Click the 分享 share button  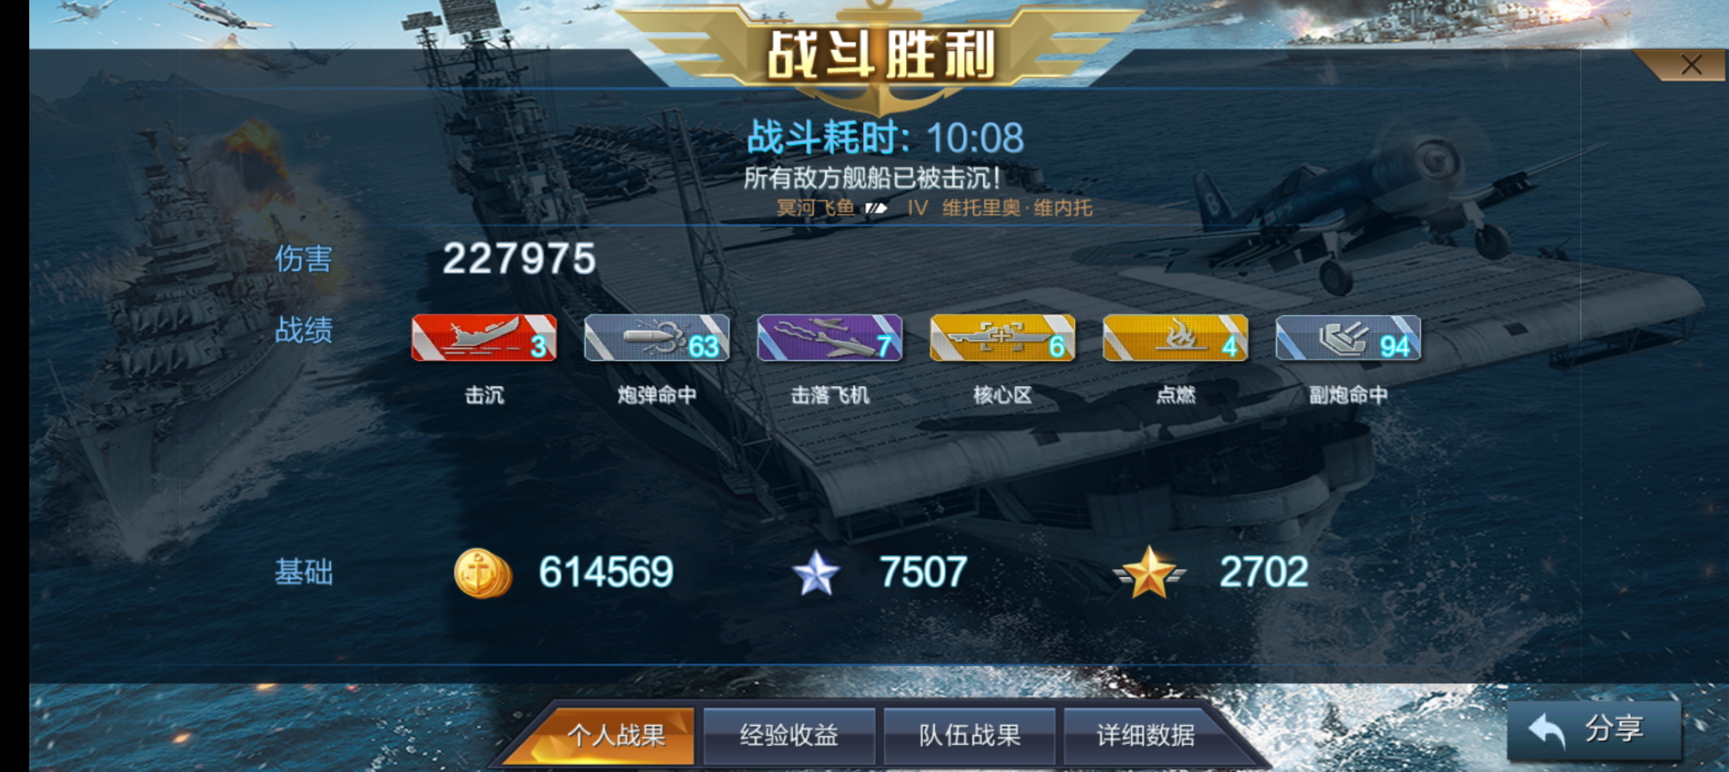(1594, 730)
